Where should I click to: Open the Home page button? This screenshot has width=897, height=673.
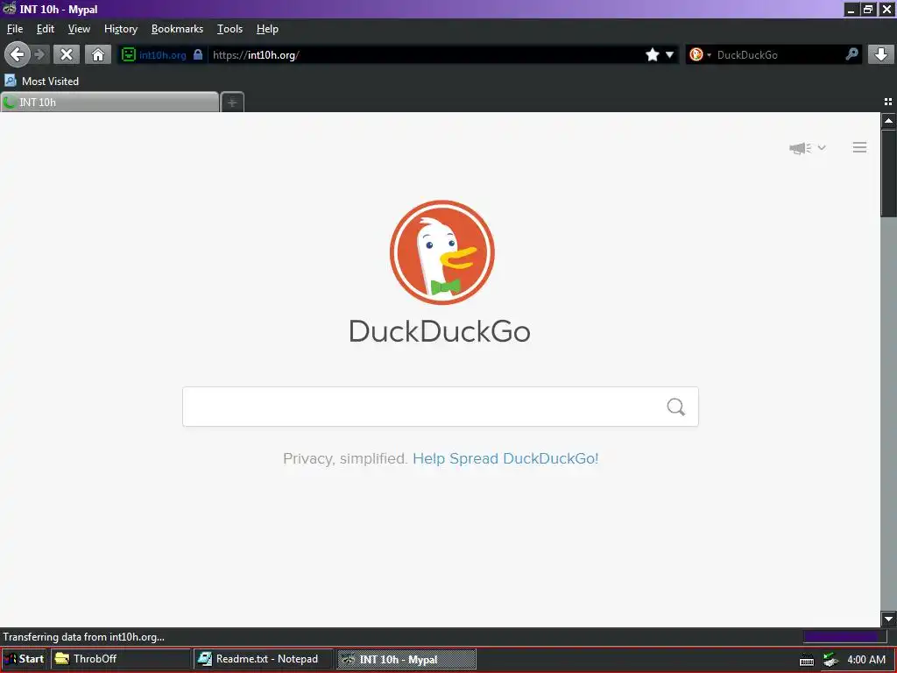(x=98, y=55)
